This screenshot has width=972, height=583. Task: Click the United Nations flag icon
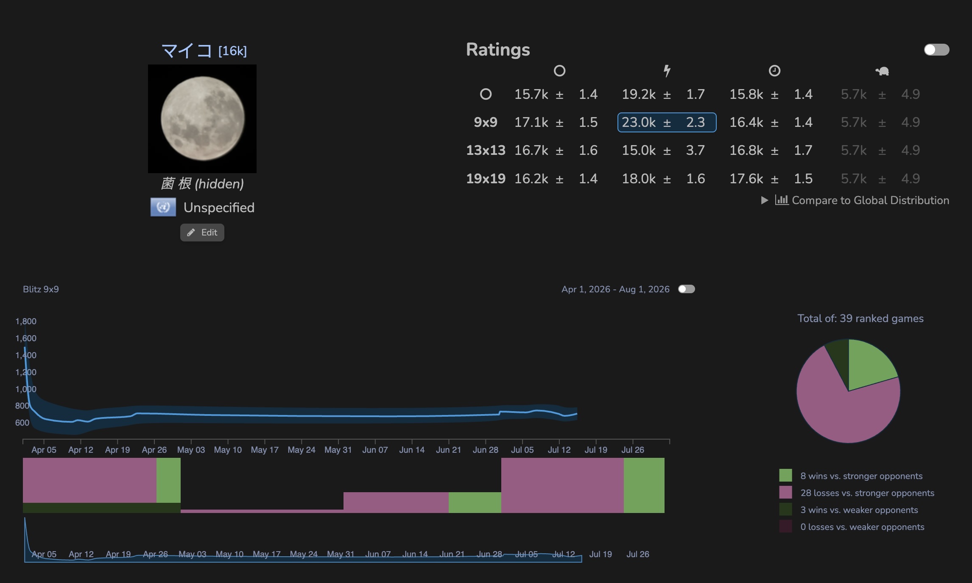(163, 207)
